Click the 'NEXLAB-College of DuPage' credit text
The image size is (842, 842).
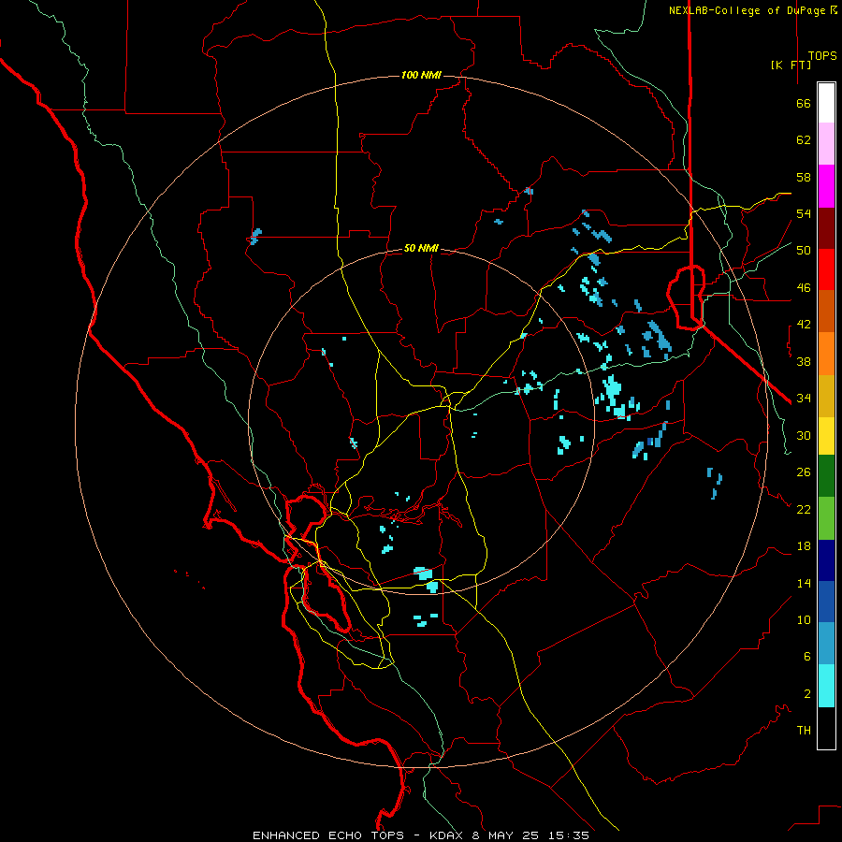click(748, 10)
